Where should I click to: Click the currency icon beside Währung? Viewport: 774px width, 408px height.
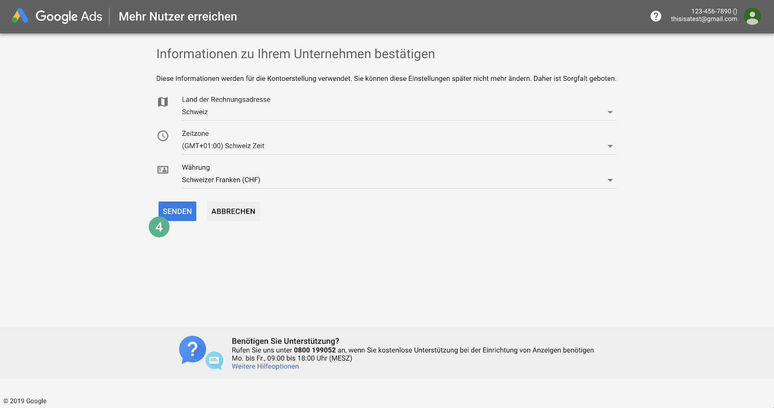(163, 170)
